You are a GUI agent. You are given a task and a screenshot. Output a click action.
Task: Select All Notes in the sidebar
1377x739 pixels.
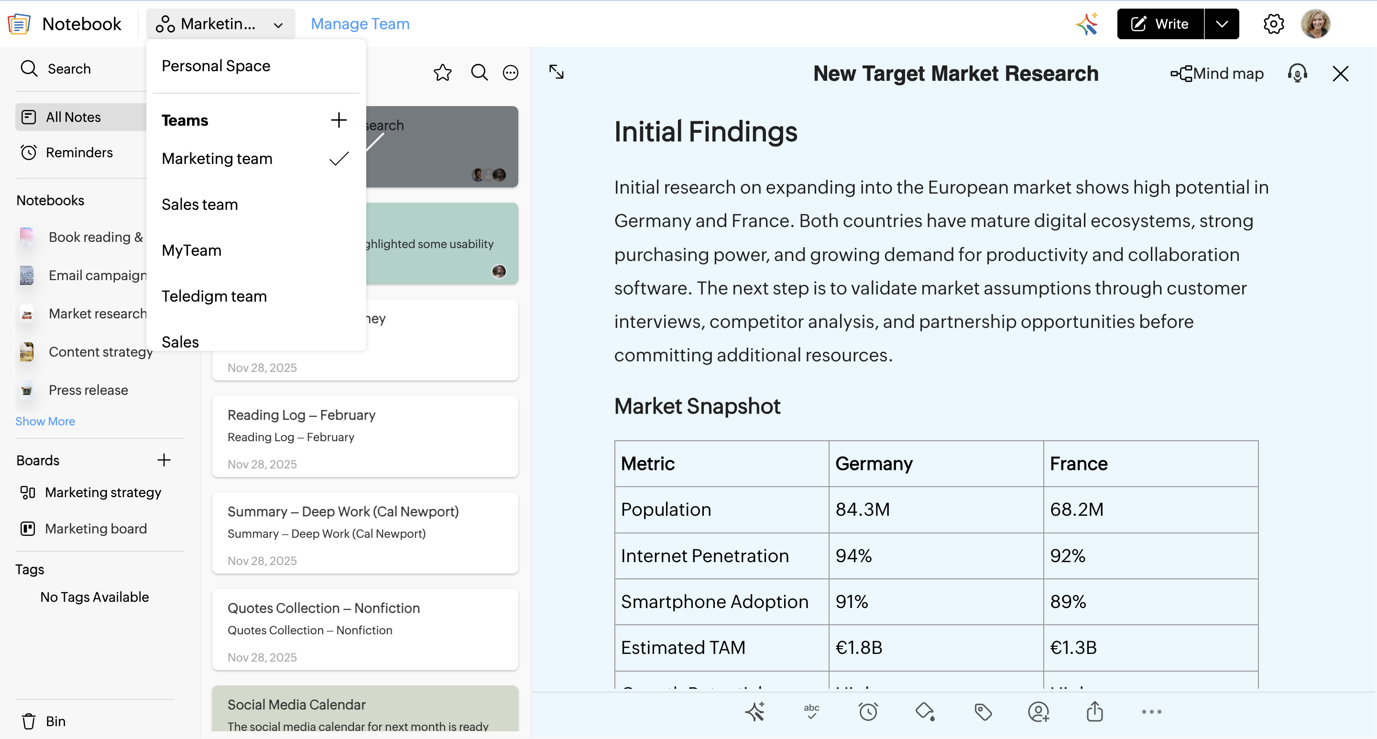[81, 117]
